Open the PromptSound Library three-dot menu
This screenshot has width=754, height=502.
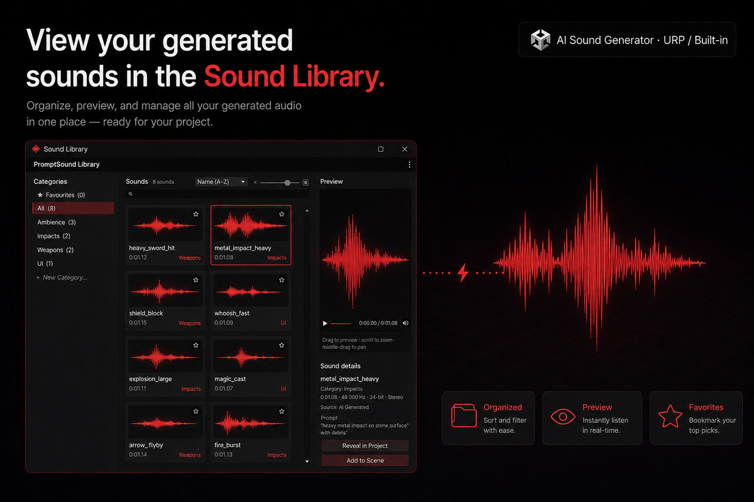(x=409, y=164)
